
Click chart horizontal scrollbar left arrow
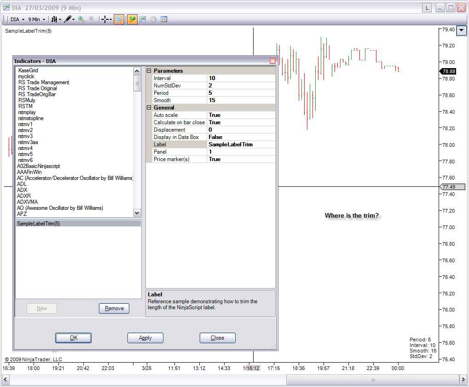[6, 380]
